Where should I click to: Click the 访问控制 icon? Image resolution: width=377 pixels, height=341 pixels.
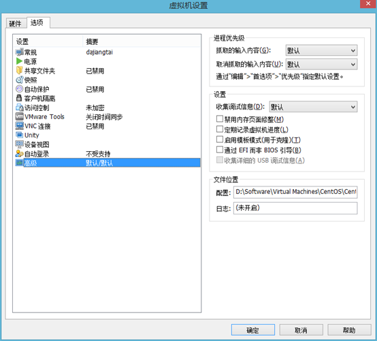tap(19, 108)
